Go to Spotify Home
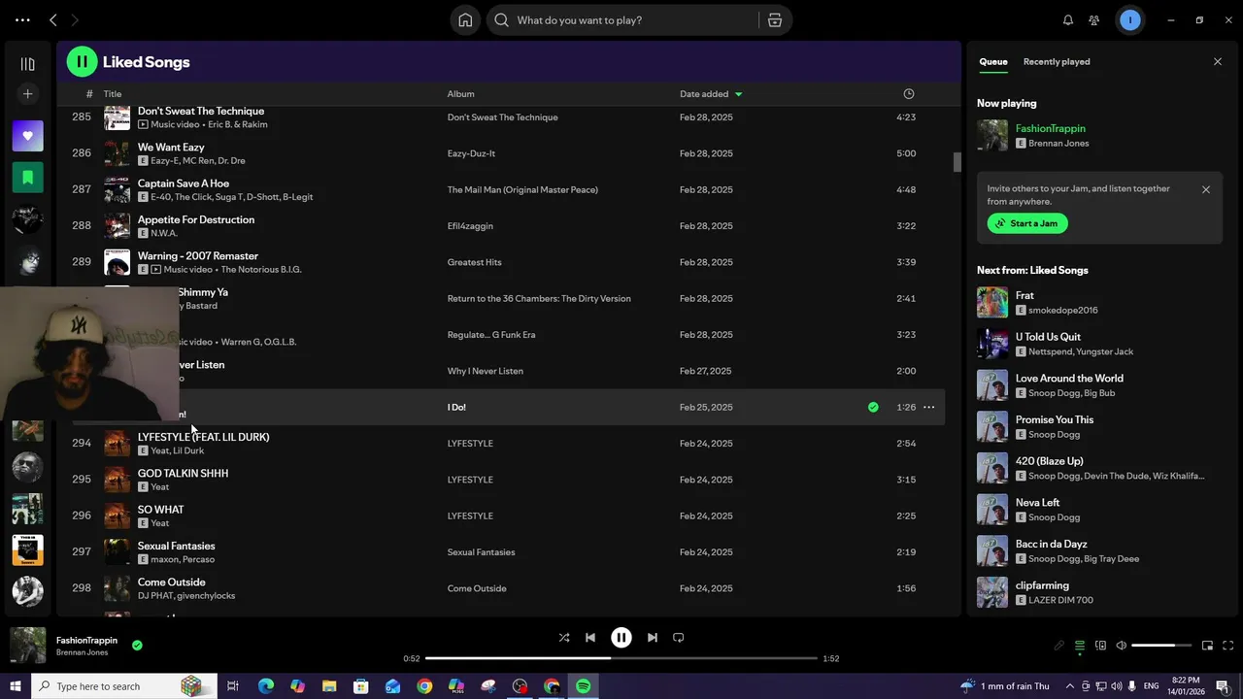 465,20
